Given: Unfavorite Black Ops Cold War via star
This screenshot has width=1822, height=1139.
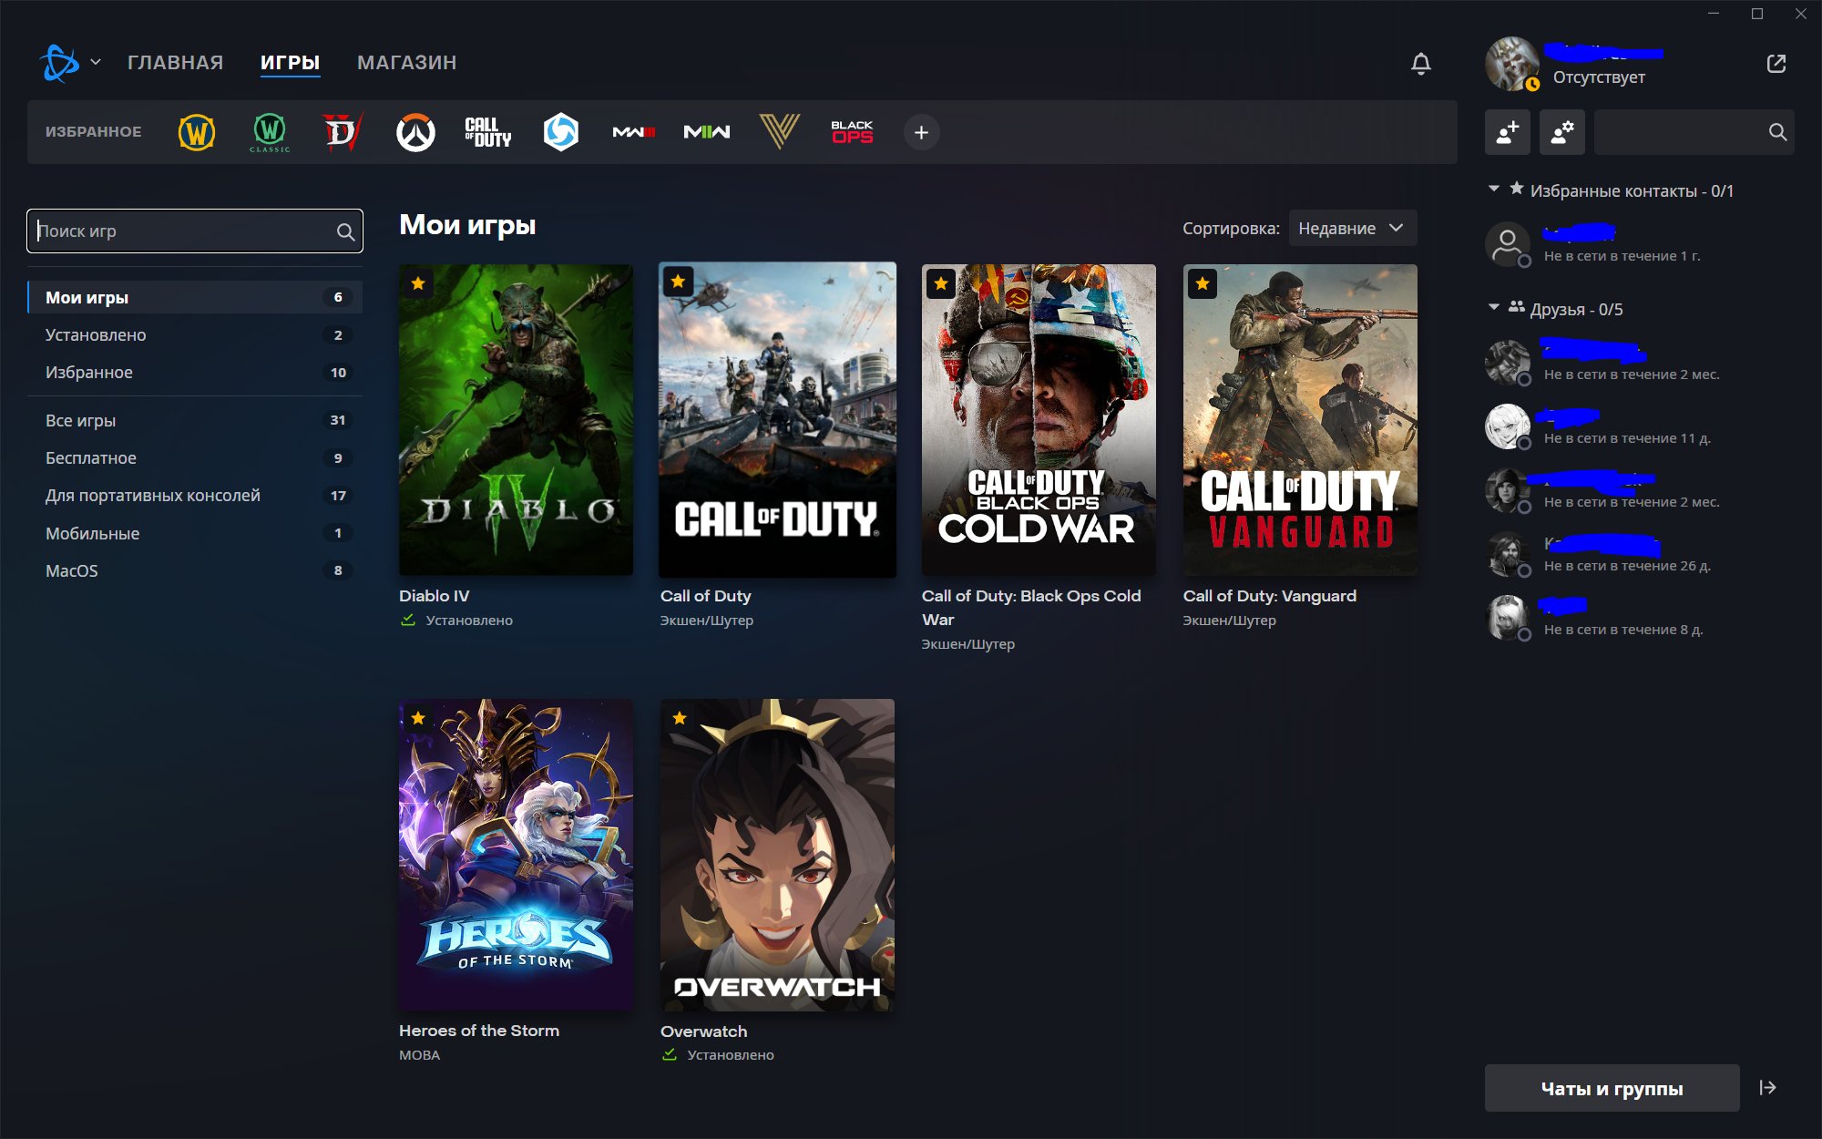Looking at the screenshot, I should [941, 283].
